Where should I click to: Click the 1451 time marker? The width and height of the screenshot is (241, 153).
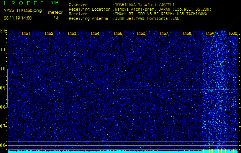coord(26,34)
